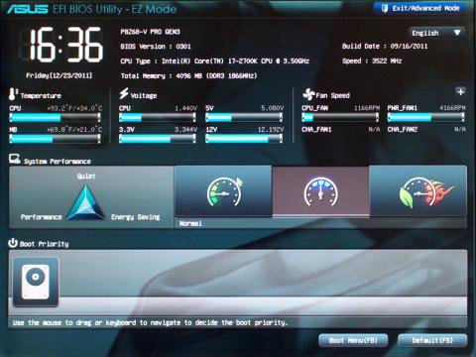
Task: Click the Normal mode status label
Action: 190,224
